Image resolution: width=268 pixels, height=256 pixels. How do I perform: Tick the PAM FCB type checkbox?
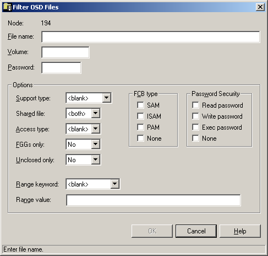pos(140,127)
